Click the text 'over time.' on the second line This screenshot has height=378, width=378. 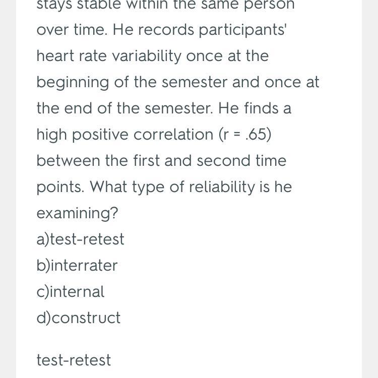pos(72,29)
